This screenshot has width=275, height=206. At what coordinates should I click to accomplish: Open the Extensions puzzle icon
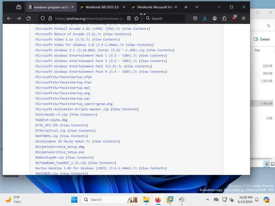tap(224, 19)
